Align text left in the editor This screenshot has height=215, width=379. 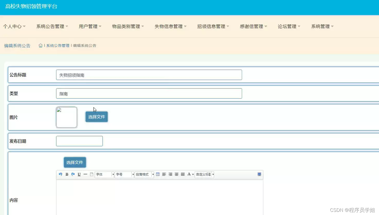[x=164, y=174]
